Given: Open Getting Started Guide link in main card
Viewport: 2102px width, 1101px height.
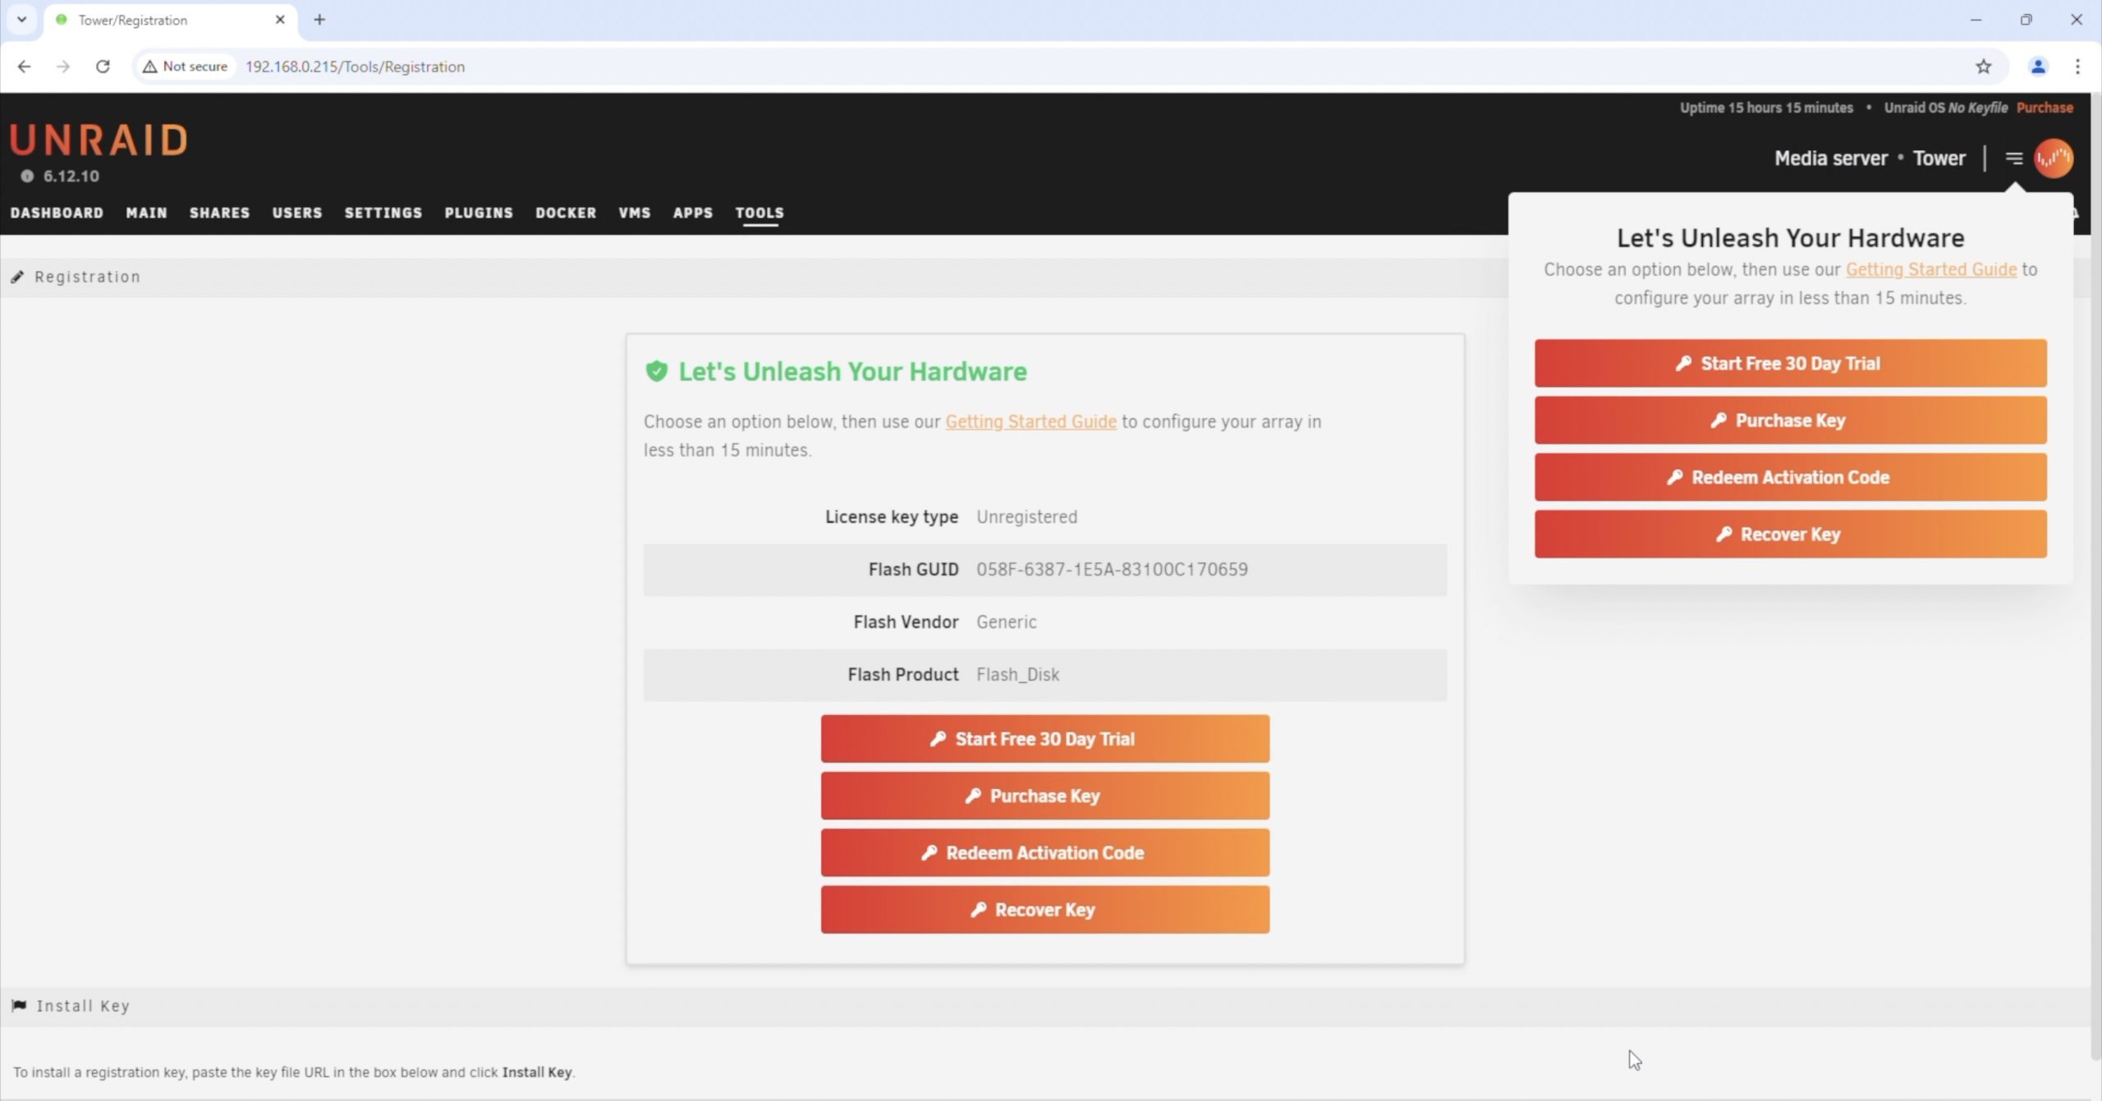Looking at the screenshot, I should point(1030,422).
